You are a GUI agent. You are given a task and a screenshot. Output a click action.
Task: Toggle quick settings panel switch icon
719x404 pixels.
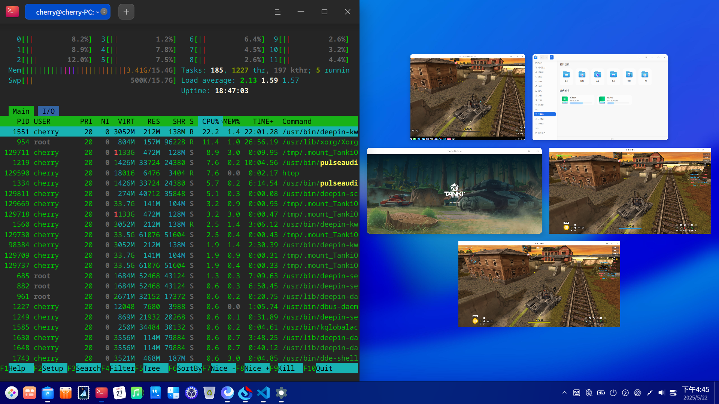[x=673, y=393]
